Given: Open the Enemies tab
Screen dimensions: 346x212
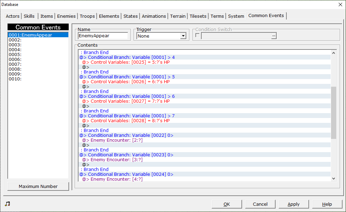Looking at the screenshot, I should 66,16.
